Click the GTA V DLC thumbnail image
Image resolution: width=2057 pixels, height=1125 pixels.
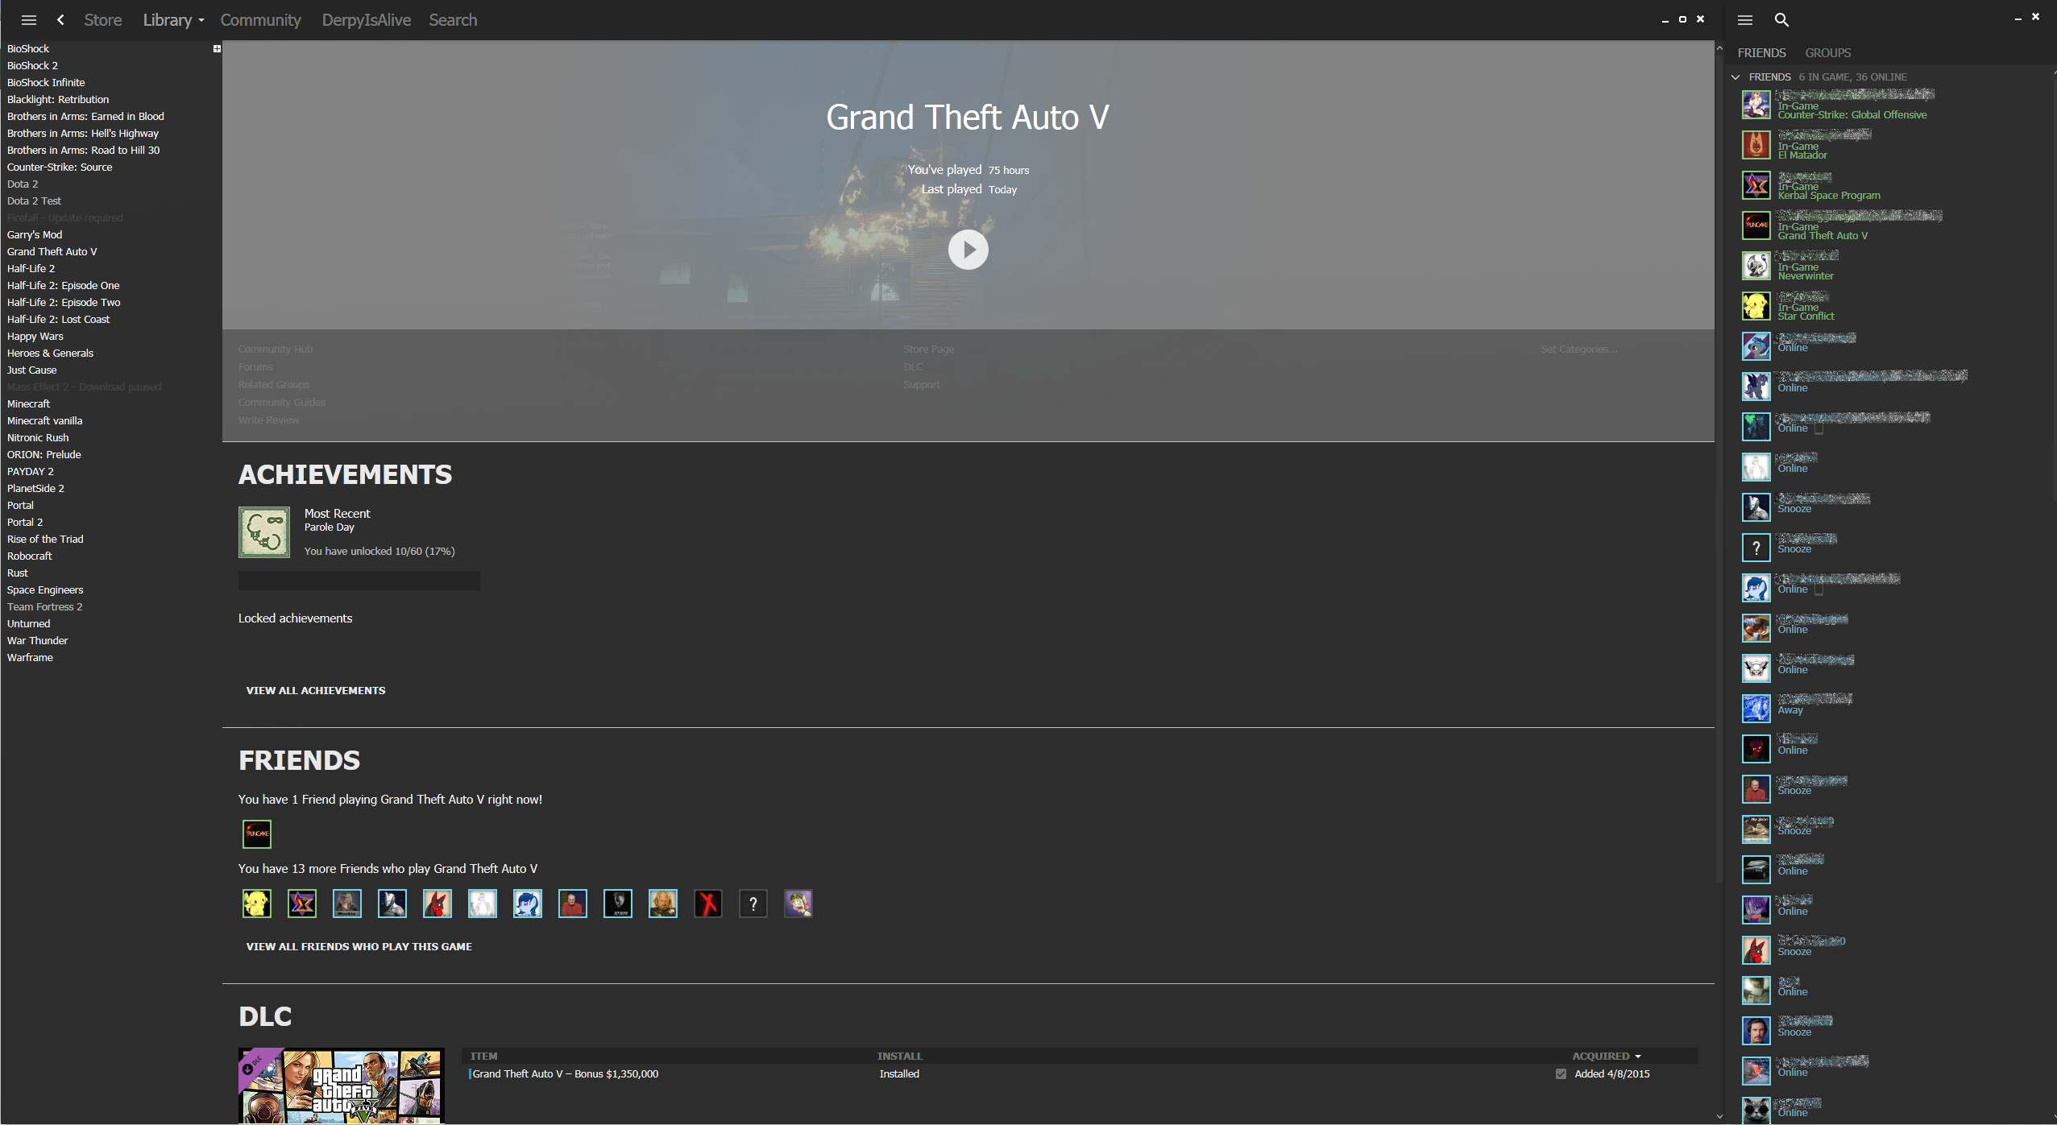[x=341, y=1085]
